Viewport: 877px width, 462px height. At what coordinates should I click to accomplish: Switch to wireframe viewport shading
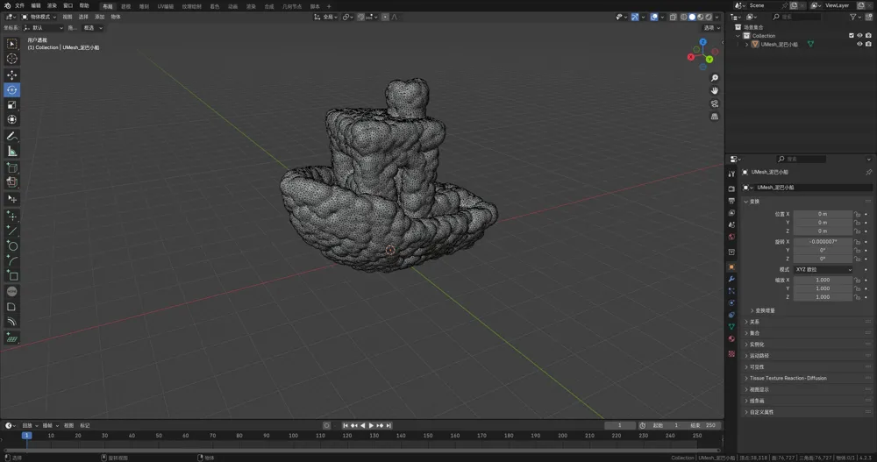683,17
